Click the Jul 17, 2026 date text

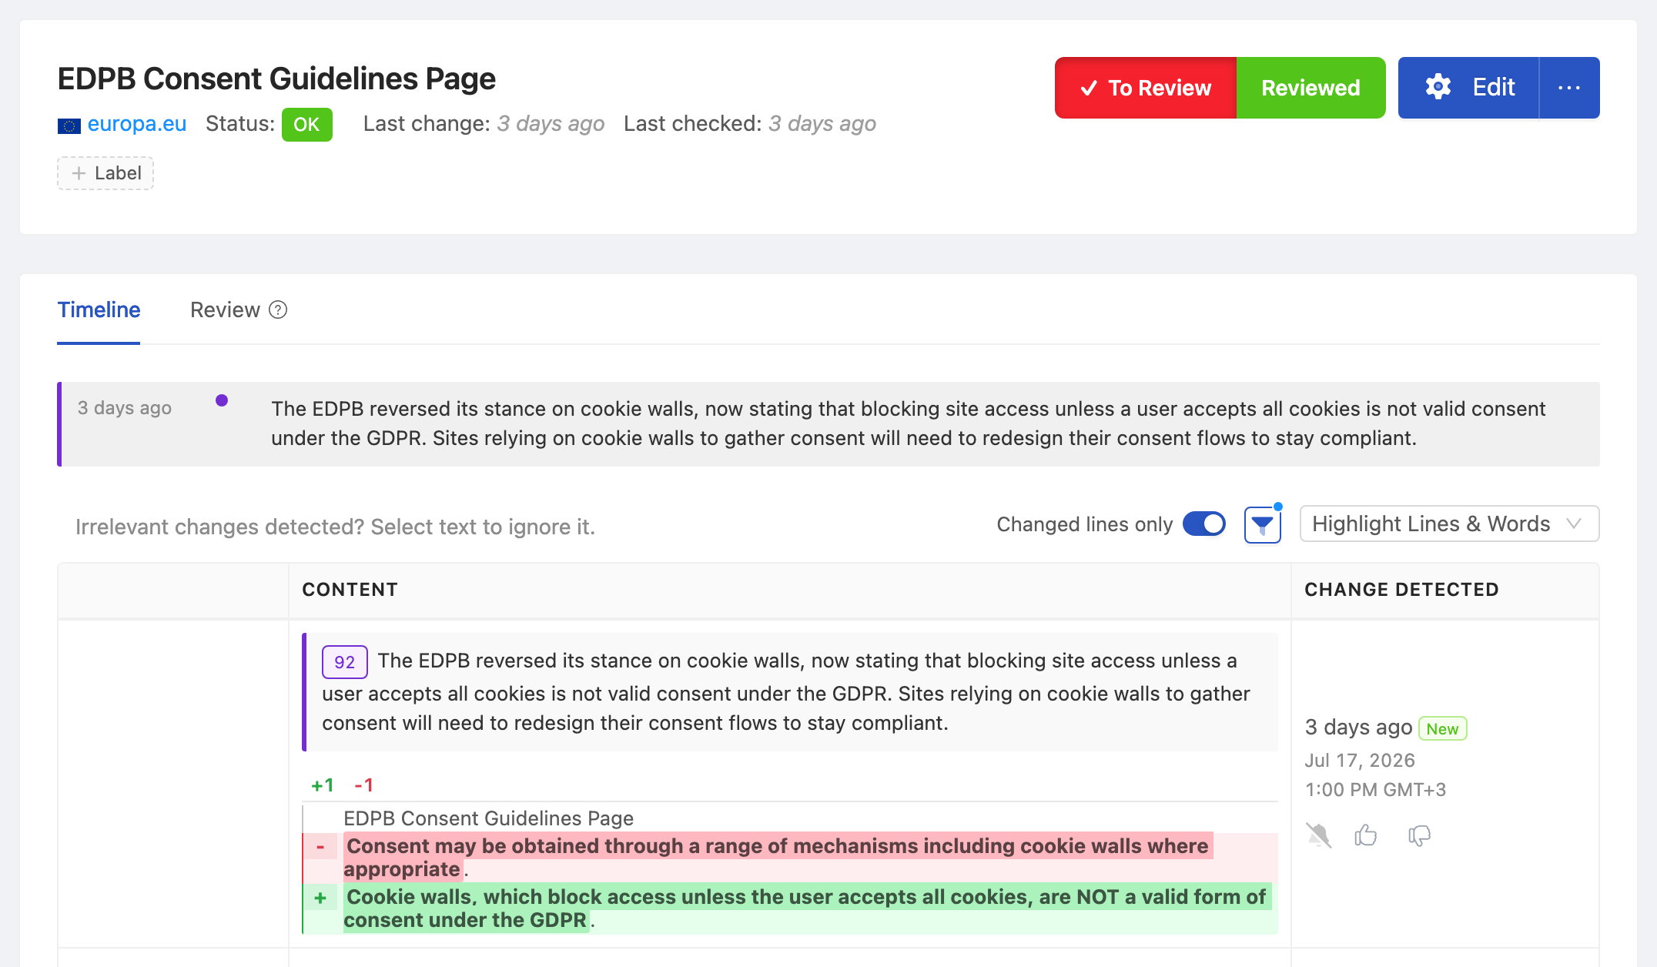1360,761
